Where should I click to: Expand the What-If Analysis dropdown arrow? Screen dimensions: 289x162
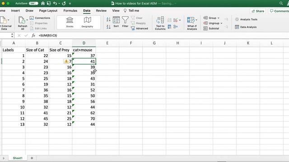(x=196, y=20)
